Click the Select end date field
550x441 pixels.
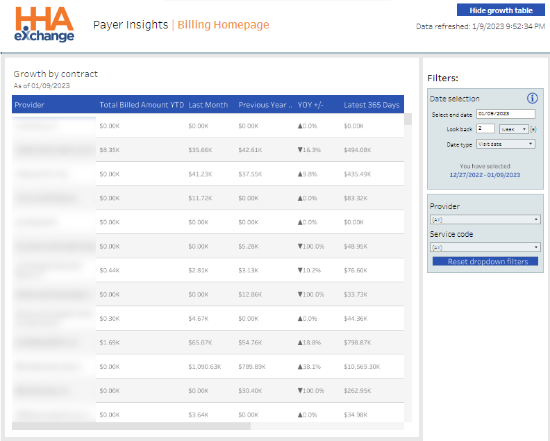506,114
